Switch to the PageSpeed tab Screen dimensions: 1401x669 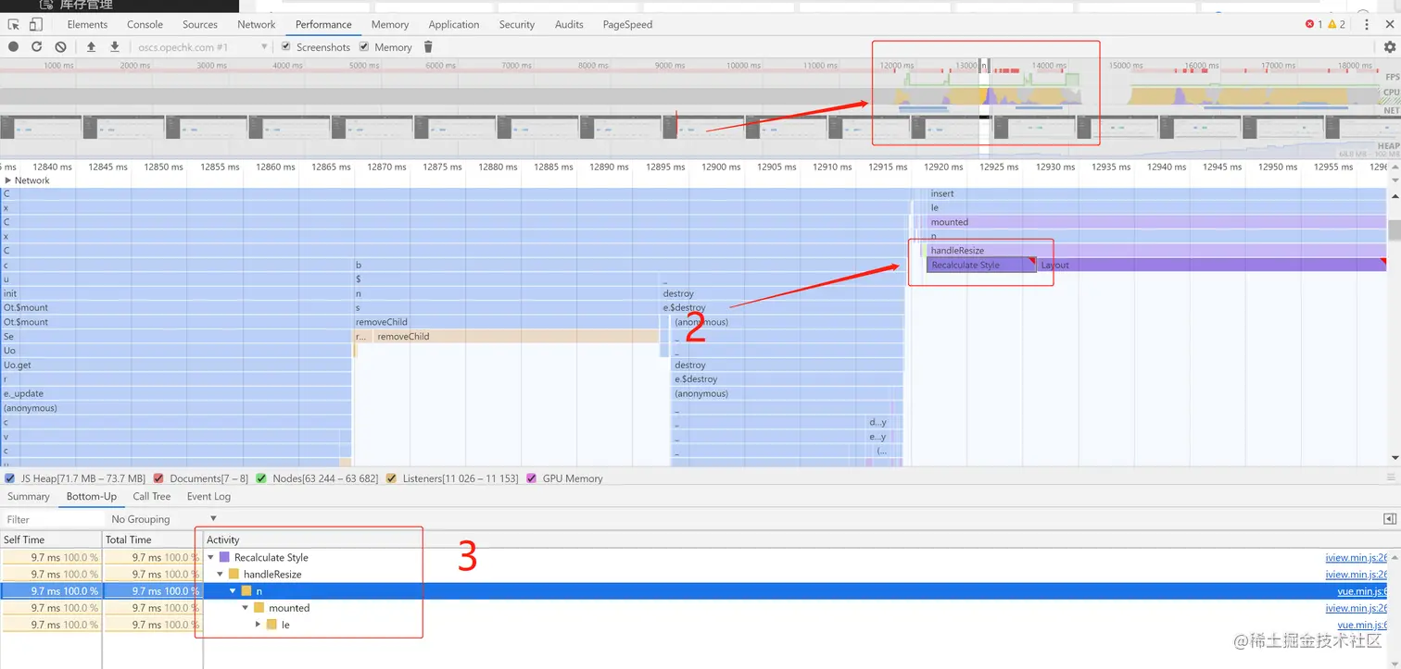click(627, 24)
